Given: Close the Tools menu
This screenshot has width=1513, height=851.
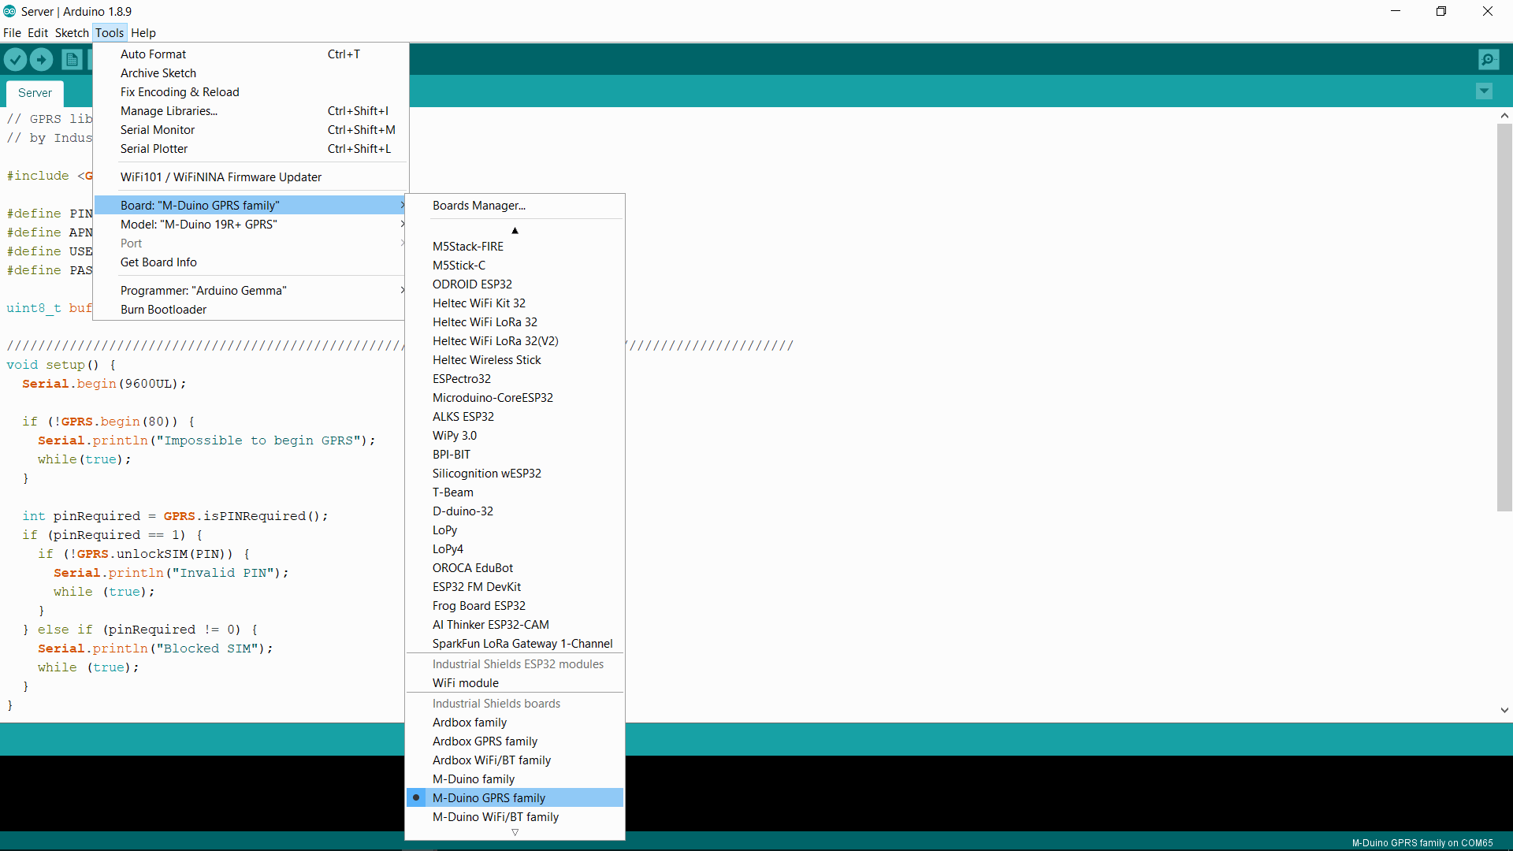Looking at the screenshot, I should (x=110, y=32).
